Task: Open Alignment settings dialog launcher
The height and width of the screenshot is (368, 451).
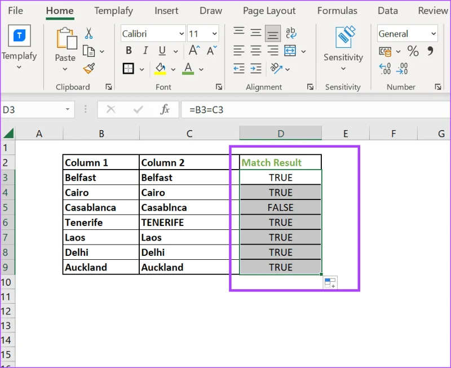Action: pyautogui.click(x=310, y=87)
